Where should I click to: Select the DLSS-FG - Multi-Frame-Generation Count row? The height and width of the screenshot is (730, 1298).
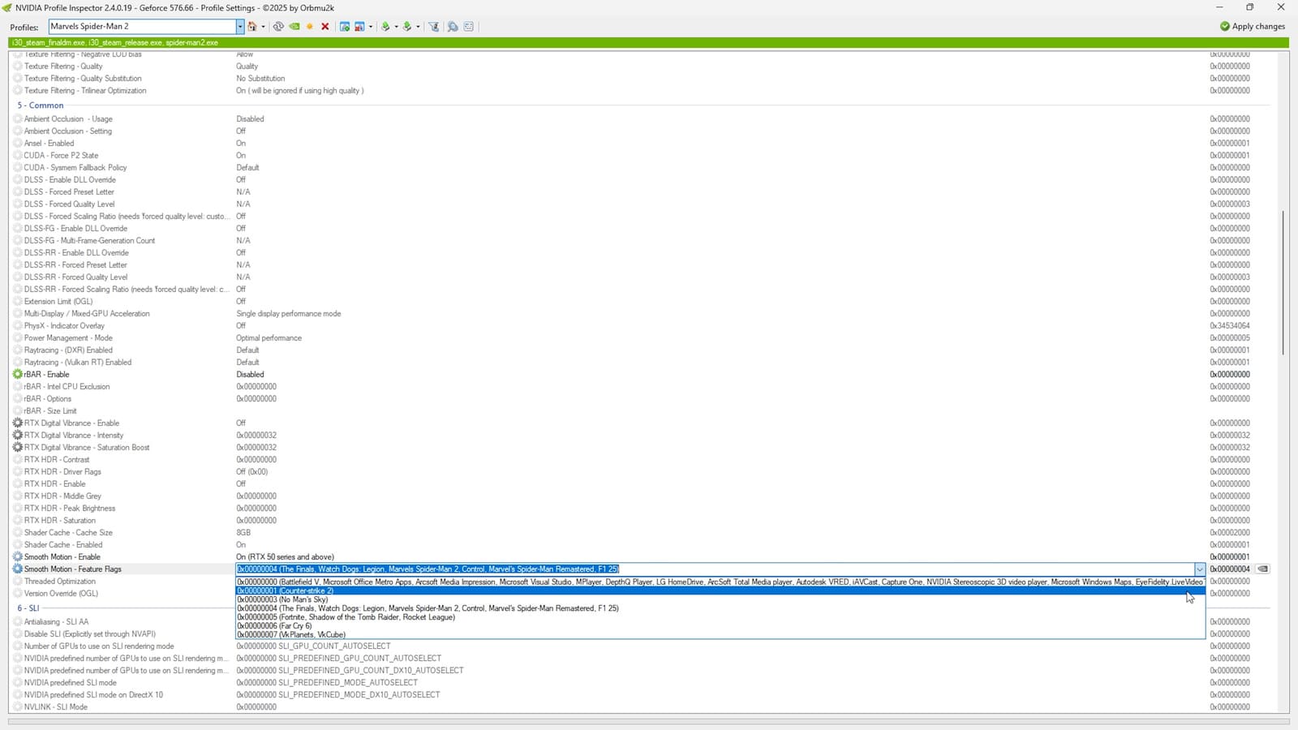click(x=641, y=241)
